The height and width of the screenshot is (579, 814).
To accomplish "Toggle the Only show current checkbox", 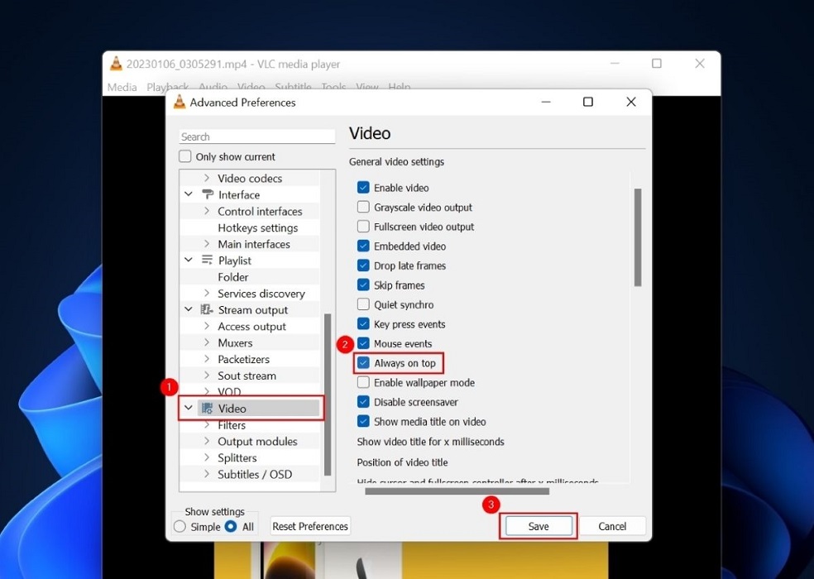I will 183,156.
